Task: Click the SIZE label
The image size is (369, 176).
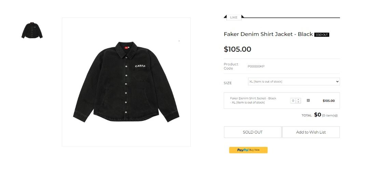Action: coord(228,83)
